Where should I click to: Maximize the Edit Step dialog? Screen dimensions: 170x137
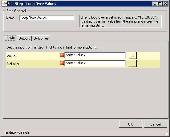[x=160, y=4]
